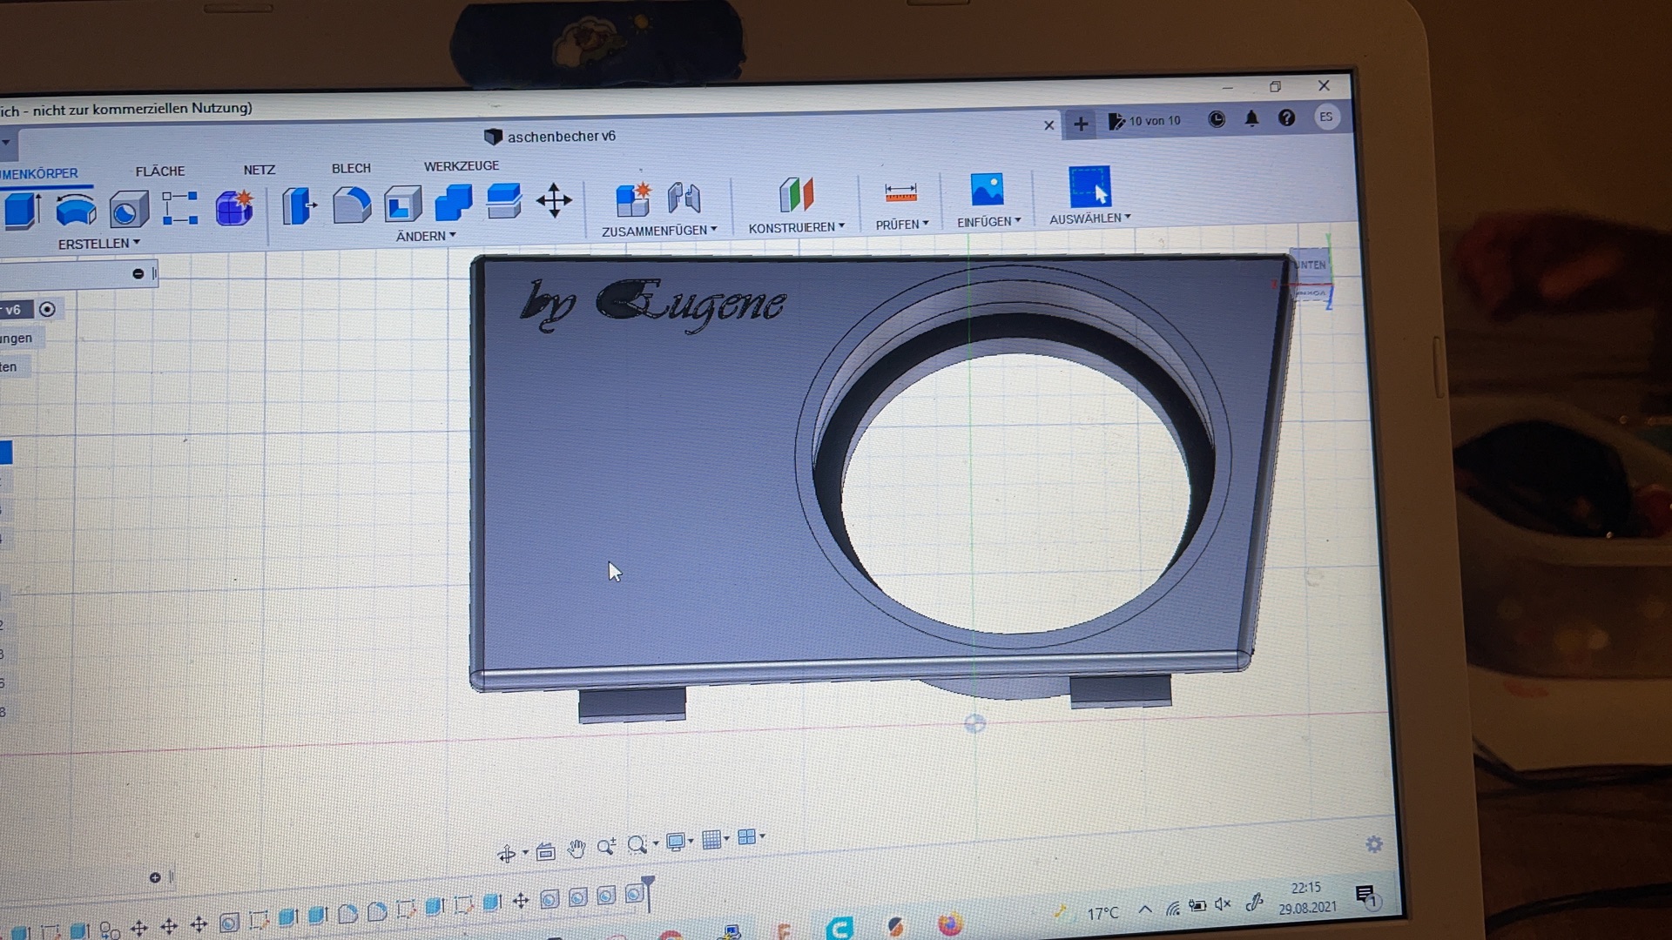Choose the Fillet tool icon

pyautogui.click(x=352, y=206)
